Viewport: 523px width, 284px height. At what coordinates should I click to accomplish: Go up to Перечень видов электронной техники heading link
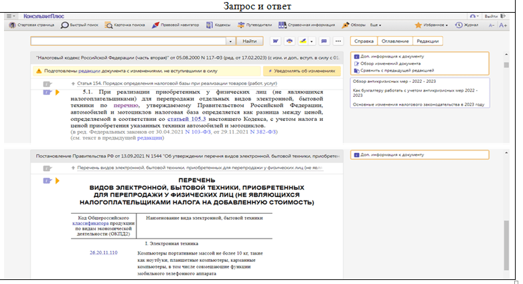(200, 168)
